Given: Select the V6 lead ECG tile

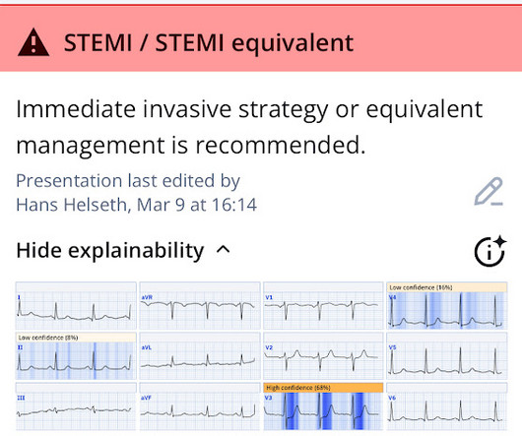Looking at the screenshot, I should (x=447, y=406).
